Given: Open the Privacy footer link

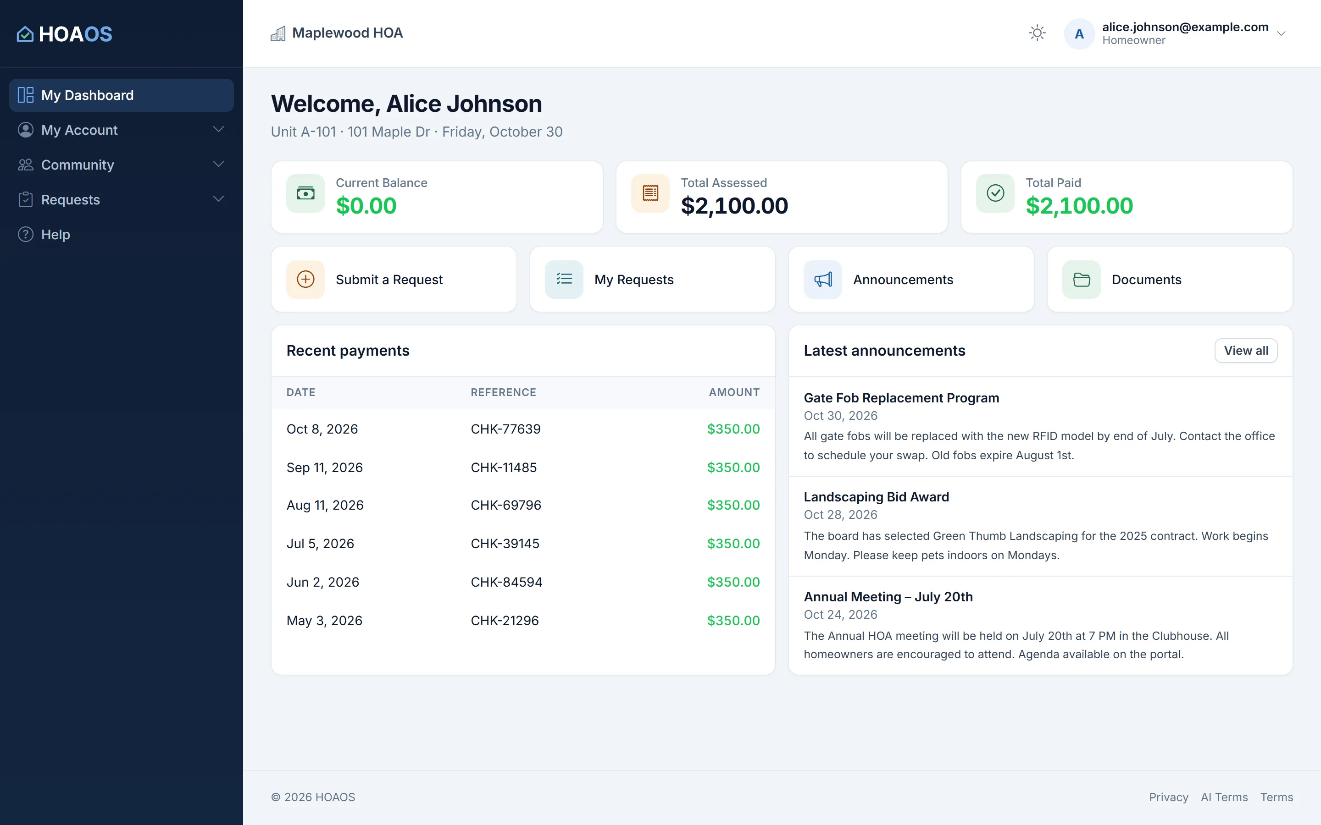Looking at the screenshot, I should coord(1169,797).
